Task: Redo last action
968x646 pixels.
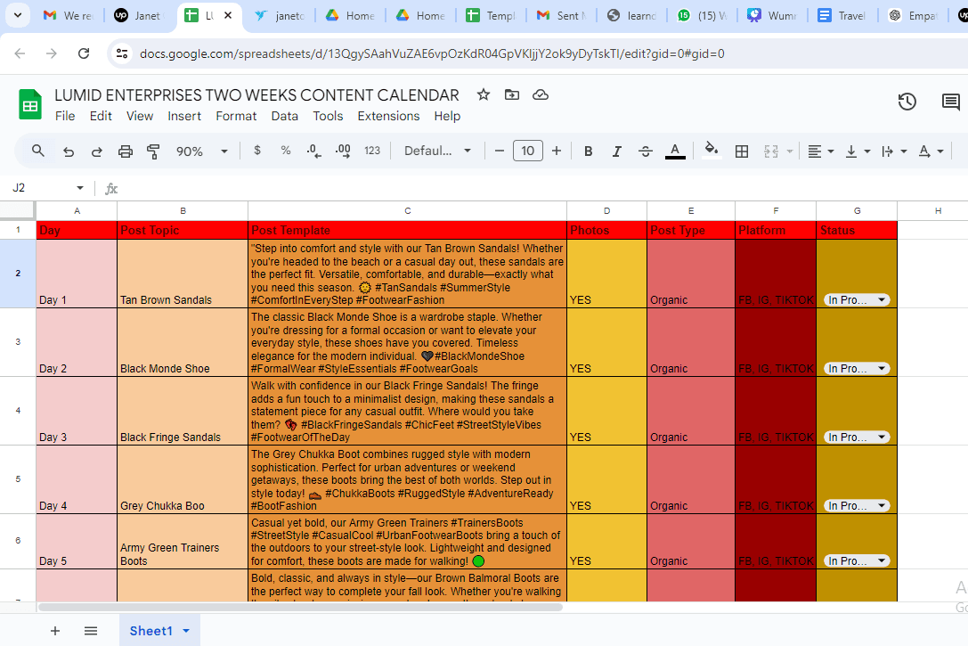Action: (x=96, y=151)
